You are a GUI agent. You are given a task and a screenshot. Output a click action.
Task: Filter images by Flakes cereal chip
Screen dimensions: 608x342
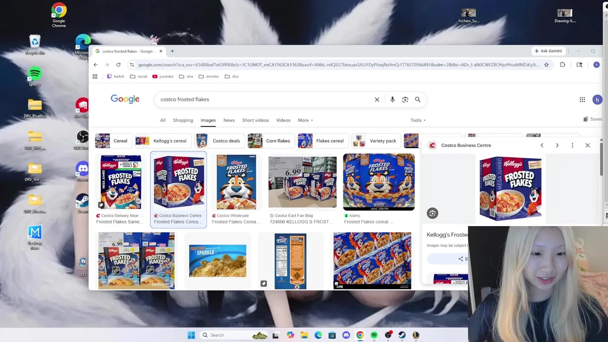coord(323,141)
